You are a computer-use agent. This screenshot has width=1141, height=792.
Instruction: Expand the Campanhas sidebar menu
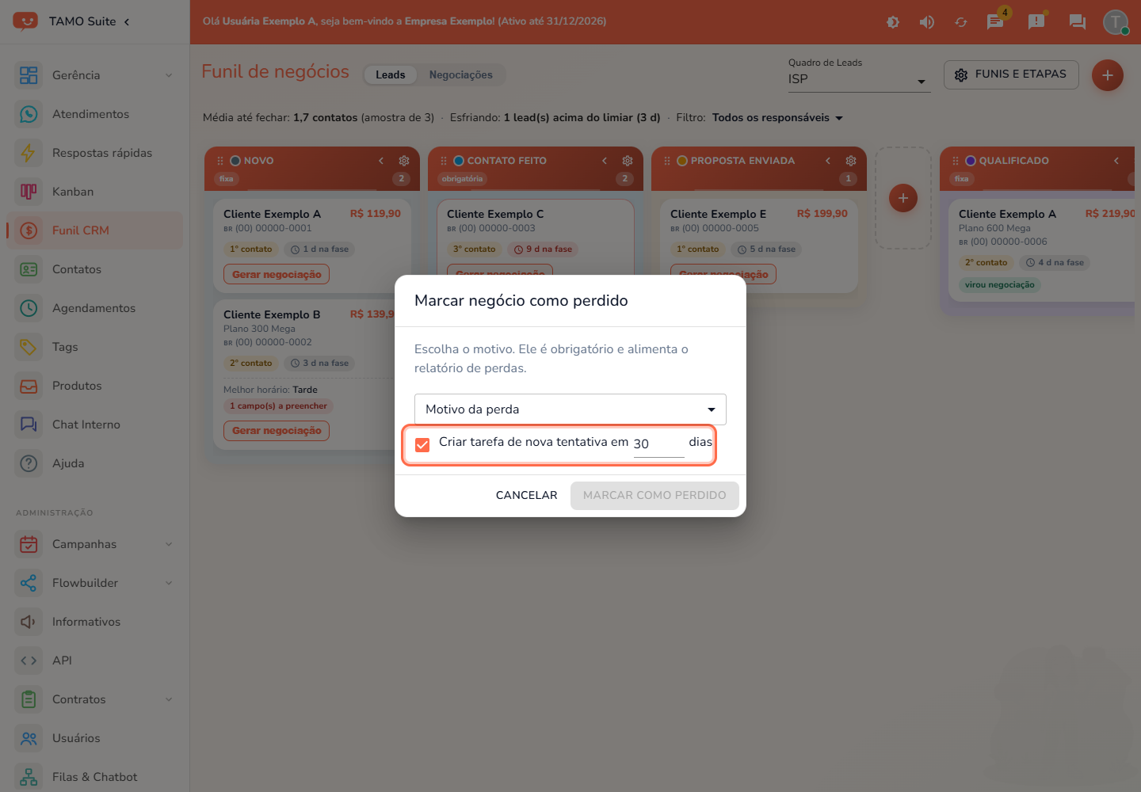pos(95,544)
